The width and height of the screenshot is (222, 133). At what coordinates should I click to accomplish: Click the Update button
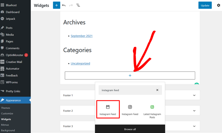205,5
